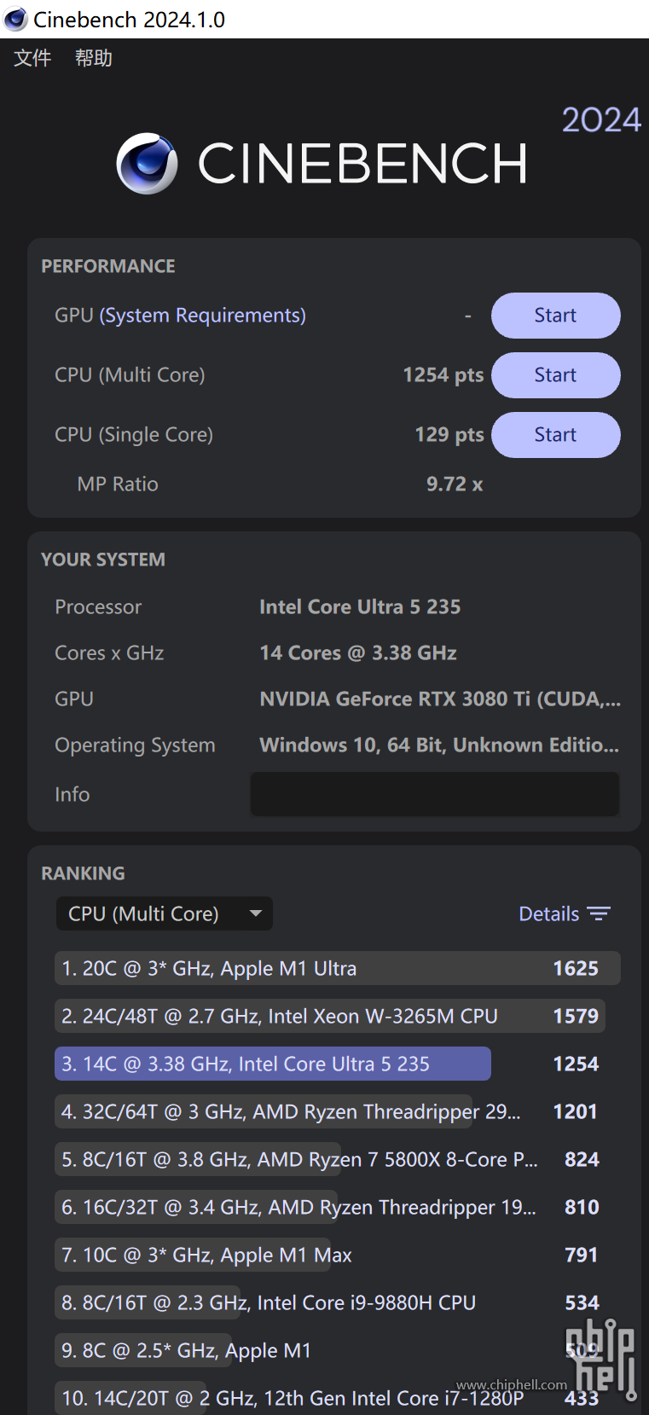Click the Info text field
This screenshot has height=1415, width=649.
pos(435,794)
